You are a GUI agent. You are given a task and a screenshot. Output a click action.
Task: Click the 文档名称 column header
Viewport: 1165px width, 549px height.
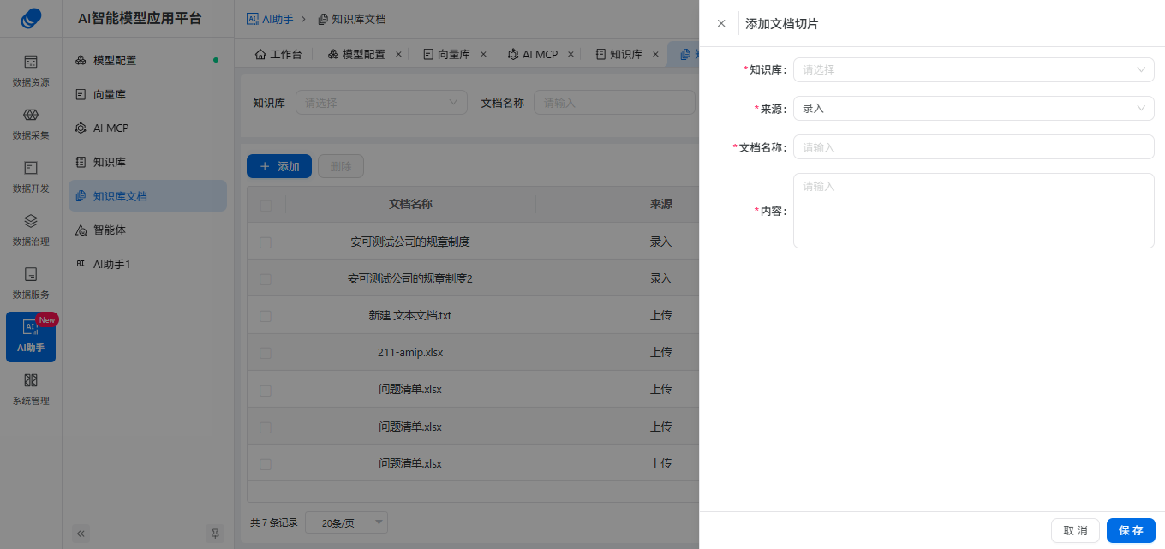pos(410,205)
